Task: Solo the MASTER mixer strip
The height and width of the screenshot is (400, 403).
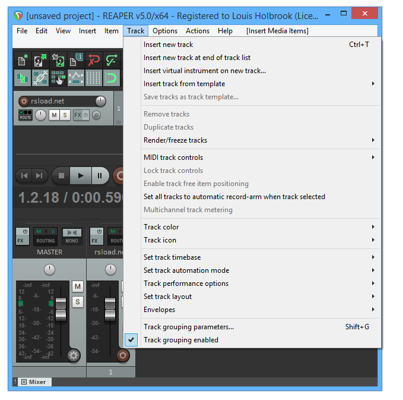Action: coord(78,302)
